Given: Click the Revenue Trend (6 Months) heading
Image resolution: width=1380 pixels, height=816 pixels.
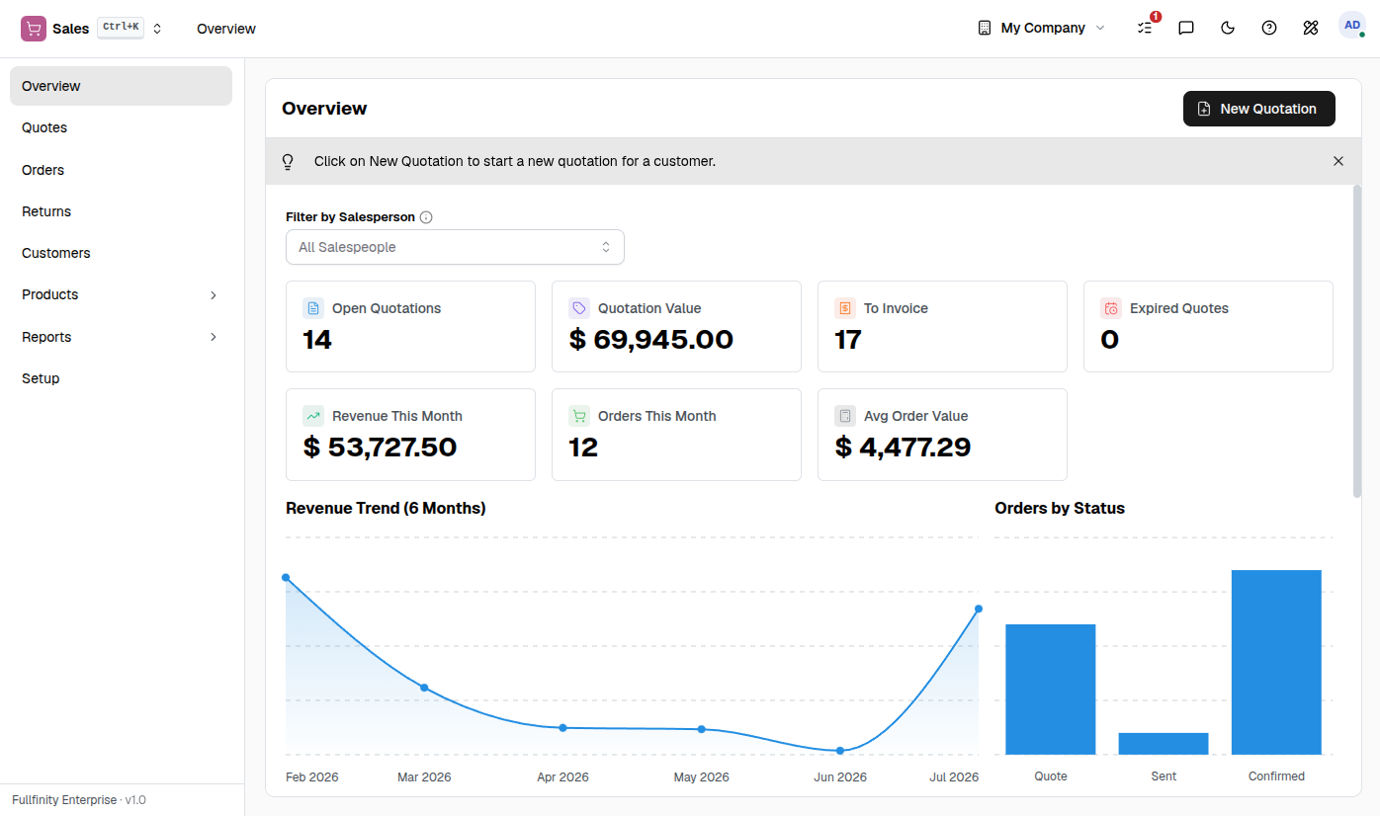Looking at the screenshot, I should (x=386, y=509).
